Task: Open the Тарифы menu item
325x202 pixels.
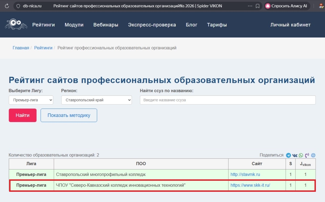Action: click(x=217, y=25)
